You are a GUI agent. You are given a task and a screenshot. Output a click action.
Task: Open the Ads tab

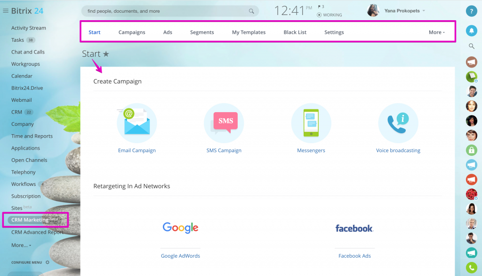click(168, 32)
